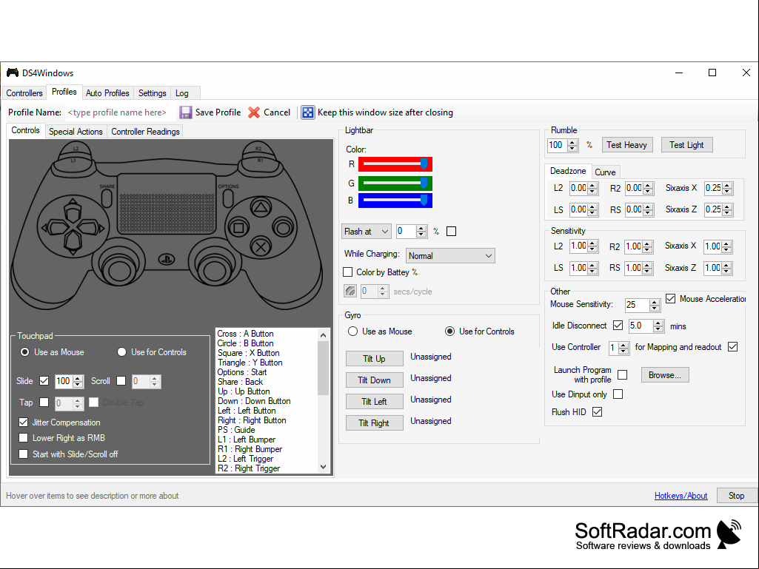Adjust the red R color slider
The height and width of the screenshot is (569, 759).
point(395,164)
